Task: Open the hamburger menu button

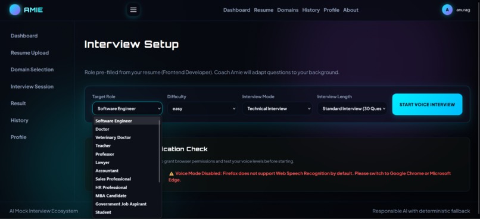Action: click(133, 10)
